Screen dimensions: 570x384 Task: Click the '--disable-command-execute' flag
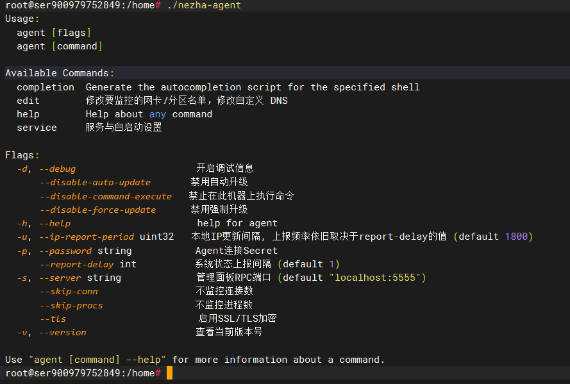[x=106, y=197]
